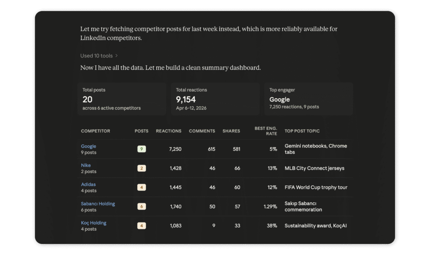Click the green 9 posts badge
Screen dimensions: 430x255
click(x=142, y=149)
